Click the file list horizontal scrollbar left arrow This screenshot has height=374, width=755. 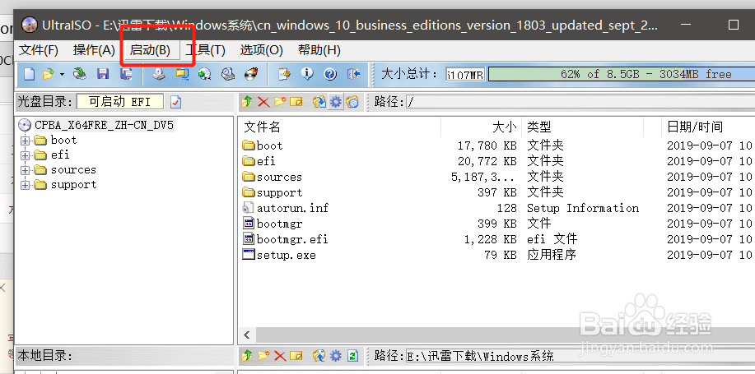click(247, 335)
